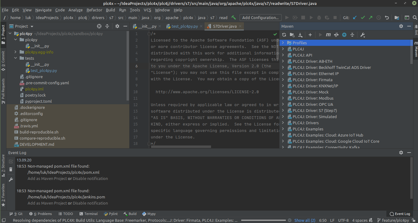Open Maven settings wrench icon
Image resolution: width=418 pixels, height=223 pixels.
click(362, 35)
